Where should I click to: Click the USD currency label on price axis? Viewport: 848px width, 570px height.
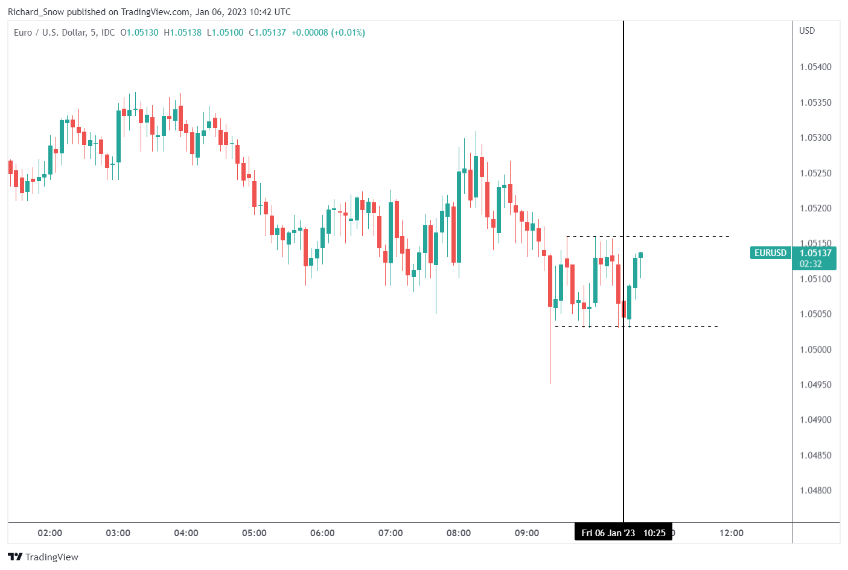click(807, 31)
